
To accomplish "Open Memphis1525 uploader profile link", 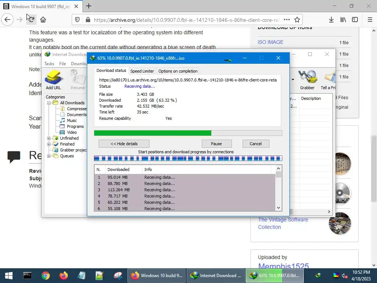I will click(x=283, y=266).
